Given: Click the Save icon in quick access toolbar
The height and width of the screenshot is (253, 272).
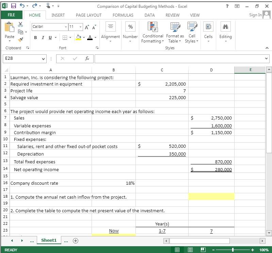Looking at the screenshot, I should 14,6.
